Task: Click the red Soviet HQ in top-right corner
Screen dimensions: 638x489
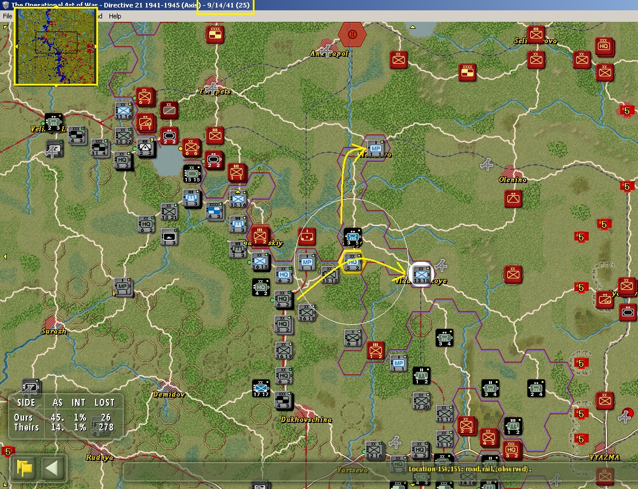Action: pos(604,47)
